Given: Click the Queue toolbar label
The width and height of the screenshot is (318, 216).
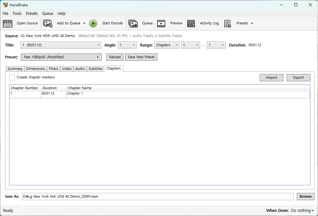Looking at the screenshot, I should tap(148, 23).
